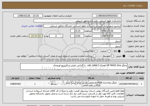The height and width of the screenshot is (106, 150).
Task: Click the ایجاد کننده درخواست field
Action: (x=82, y=26)
